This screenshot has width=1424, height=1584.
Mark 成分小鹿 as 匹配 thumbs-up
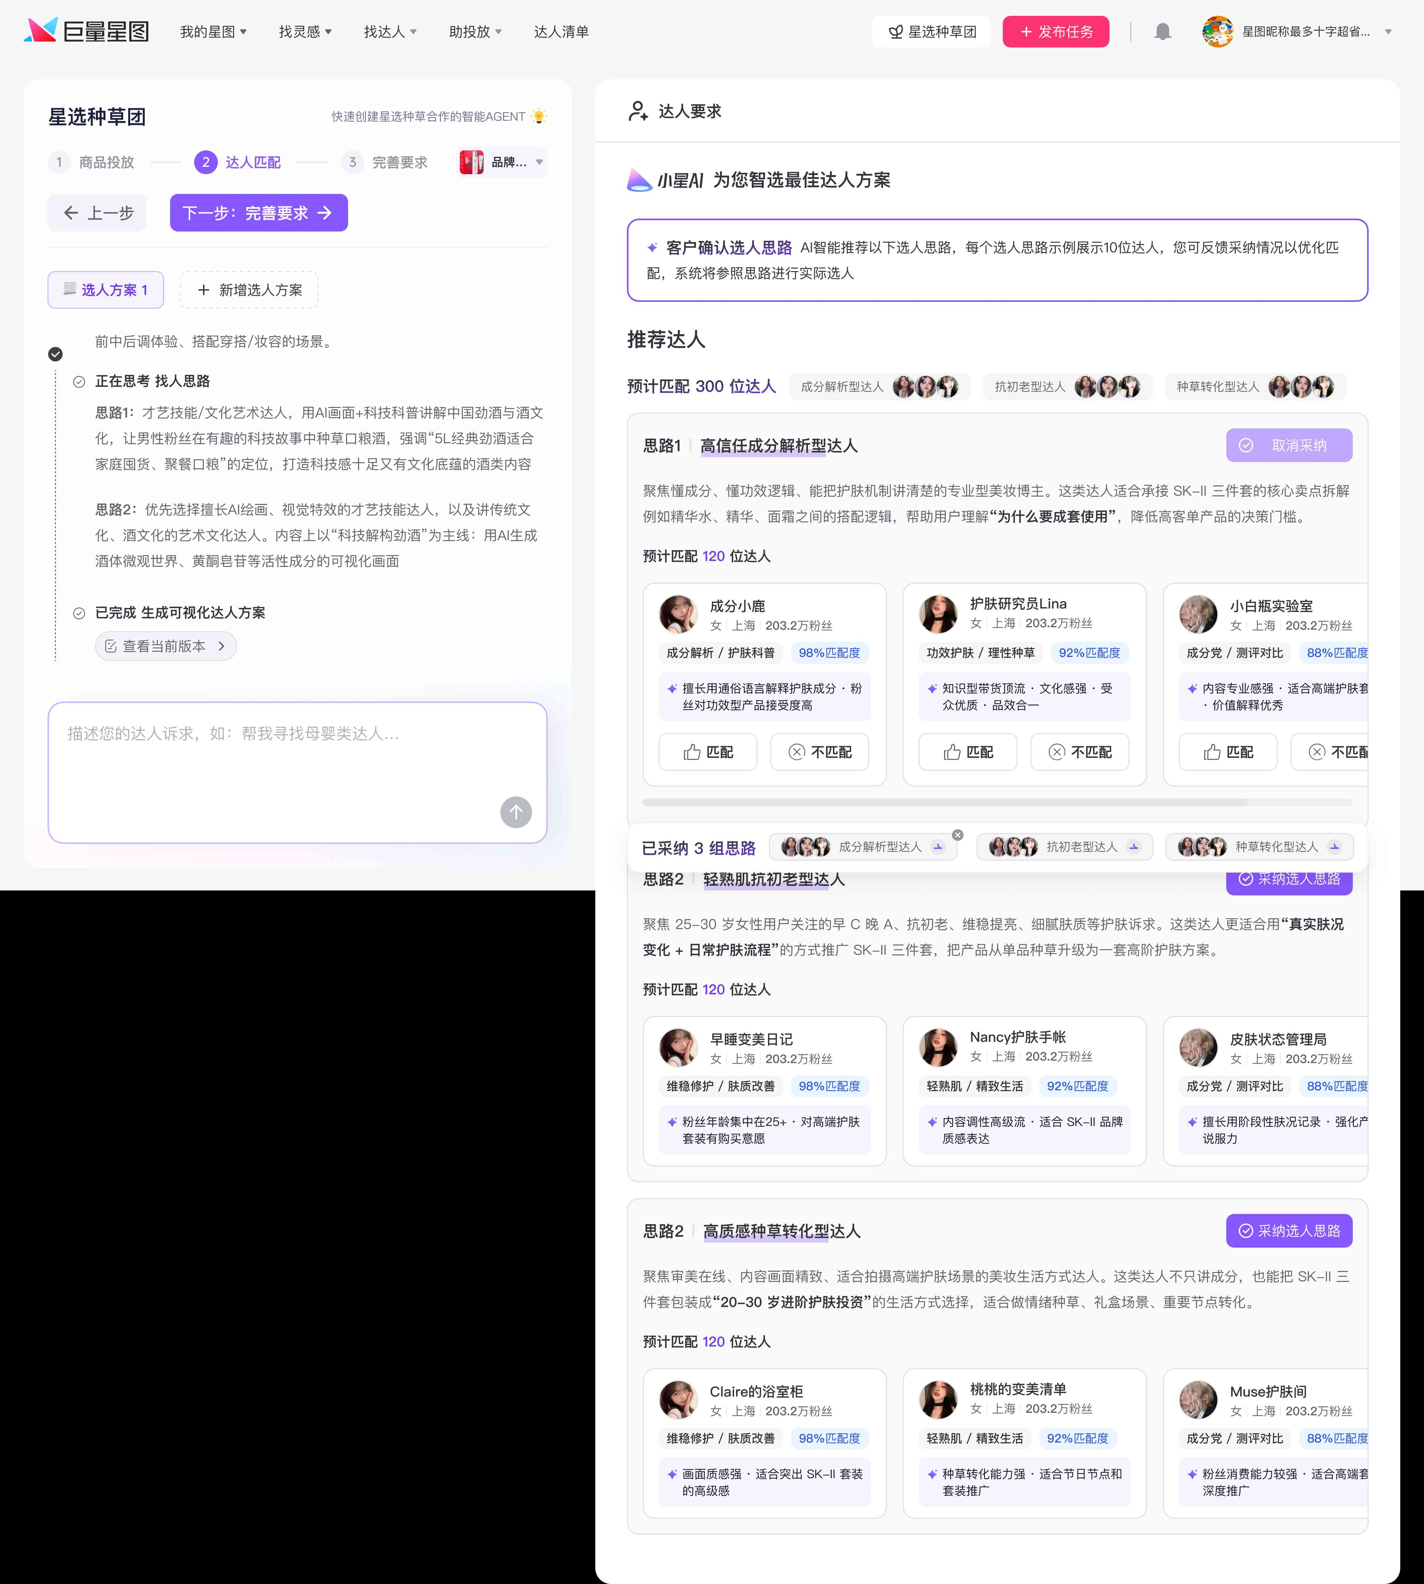[x=708, y=752]
